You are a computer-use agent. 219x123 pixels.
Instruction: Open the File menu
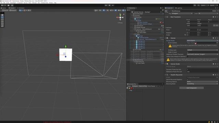(1, 3)
